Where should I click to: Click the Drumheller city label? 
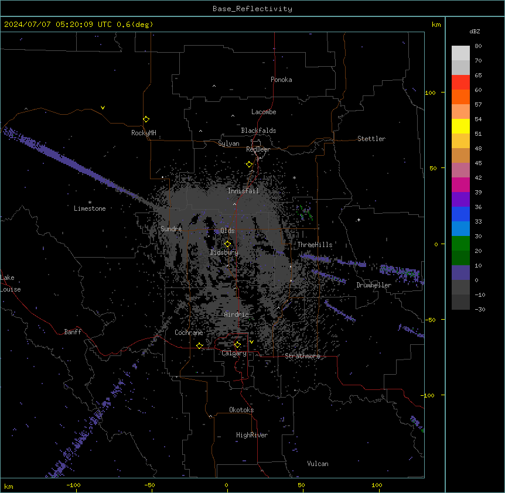click(x=374, y=285)
